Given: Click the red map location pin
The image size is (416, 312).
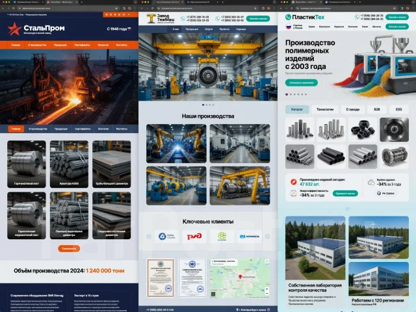Looking at the screenshot, I should 240,277.
